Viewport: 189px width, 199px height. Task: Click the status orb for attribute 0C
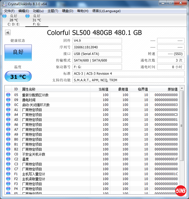tap(8, 105)
